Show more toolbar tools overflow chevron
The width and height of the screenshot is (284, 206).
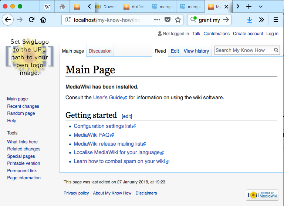click(x=261, y=20)
